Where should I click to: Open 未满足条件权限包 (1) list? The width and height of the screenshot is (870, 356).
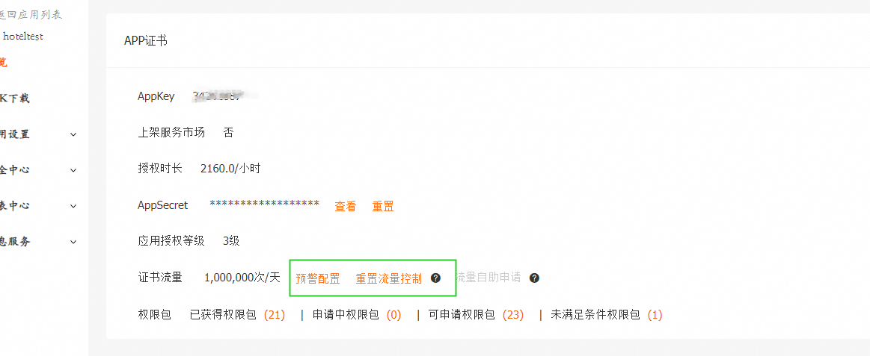point(606,315)
